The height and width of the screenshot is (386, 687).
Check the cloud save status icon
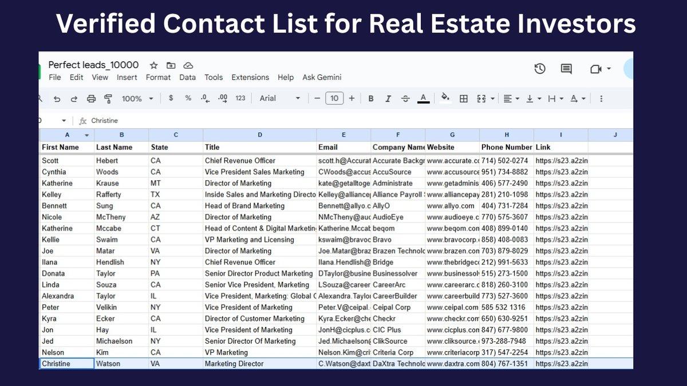(x=188, y=65)
